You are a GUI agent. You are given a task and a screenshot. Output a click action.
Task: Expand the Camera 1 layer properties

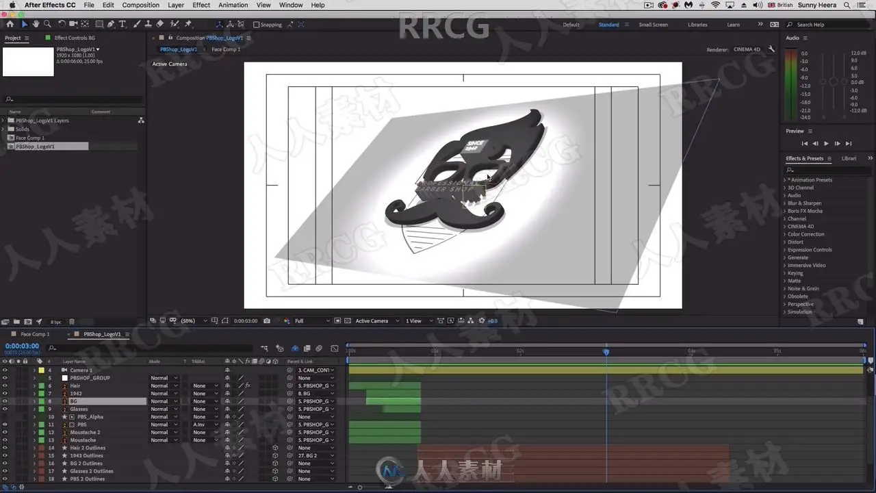pos(34,370)
